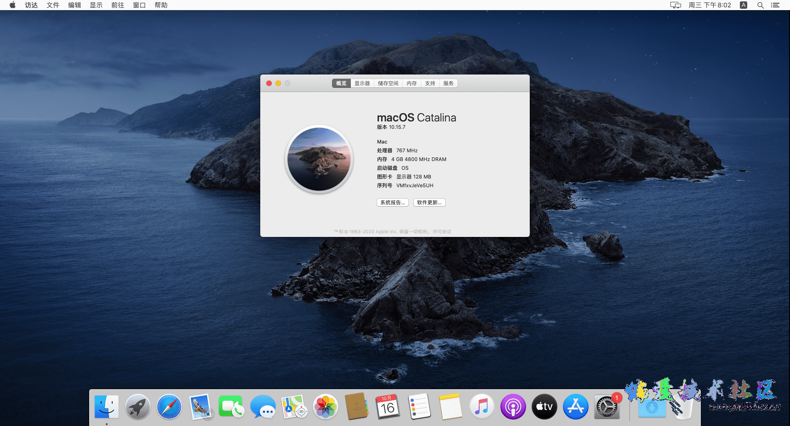Open Contacts book in the Dock
This screenshot has width=790, height=426.
pyautogui.click(x=357, y=407)
